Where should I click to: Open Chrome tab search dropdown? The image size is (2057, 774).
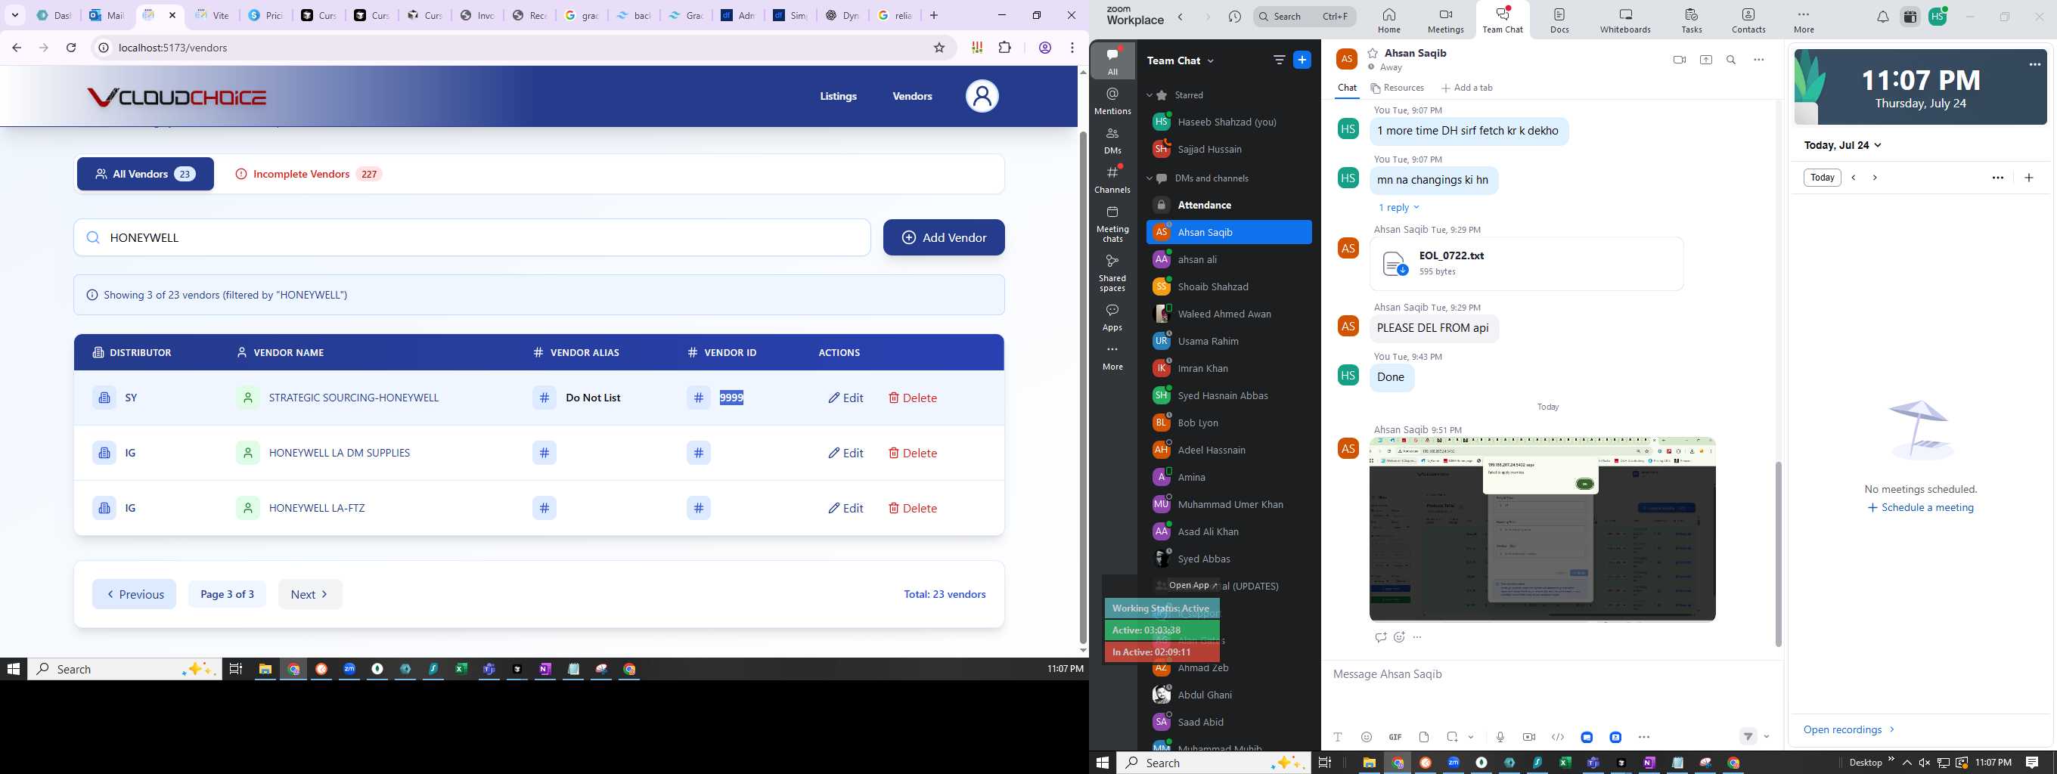coord(14,15)
